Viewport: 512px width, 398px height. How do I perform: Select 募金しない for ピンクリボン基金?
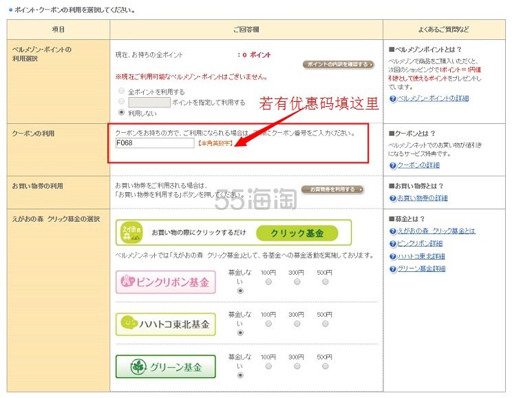[x=240, y=291]
